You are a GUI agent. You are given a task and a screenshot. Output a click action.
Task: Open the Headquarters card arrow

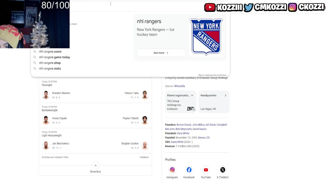pos(225,96)
